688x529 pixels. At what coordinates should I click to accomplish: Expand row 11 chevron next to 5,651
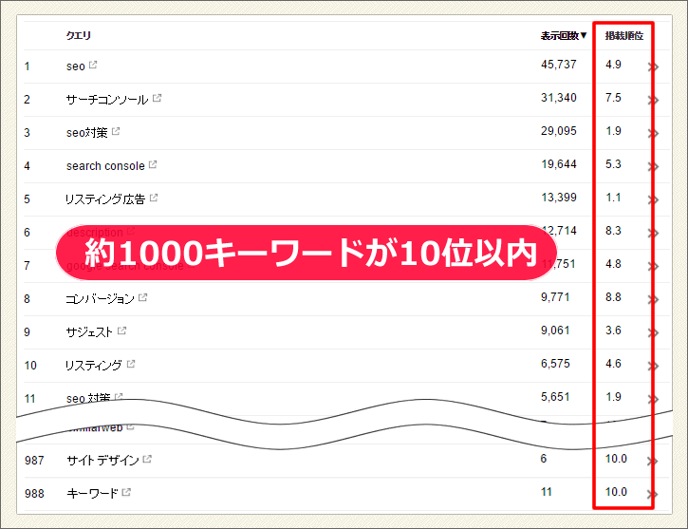653,400
